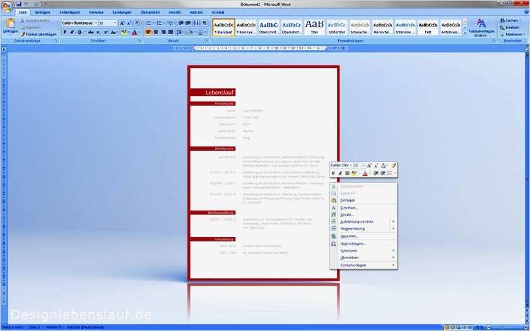The image size is (530, 331).
Task: Open Schriftart dialog launcher
Action: click(139, 41)
